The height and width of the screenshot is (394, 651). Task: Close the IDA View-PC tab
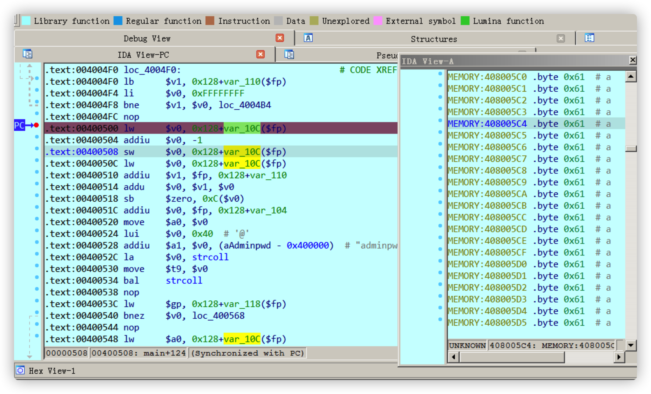coord(261,54)
